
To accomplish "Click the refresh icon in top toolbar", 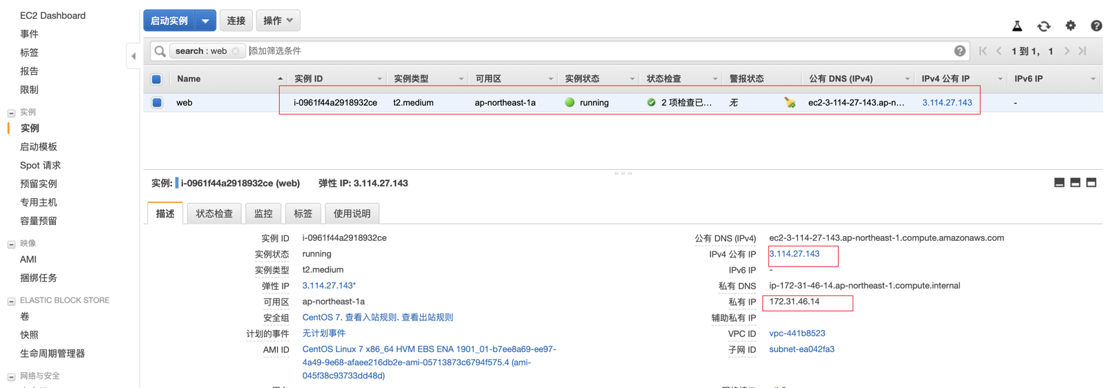I will coord(1043,26).
